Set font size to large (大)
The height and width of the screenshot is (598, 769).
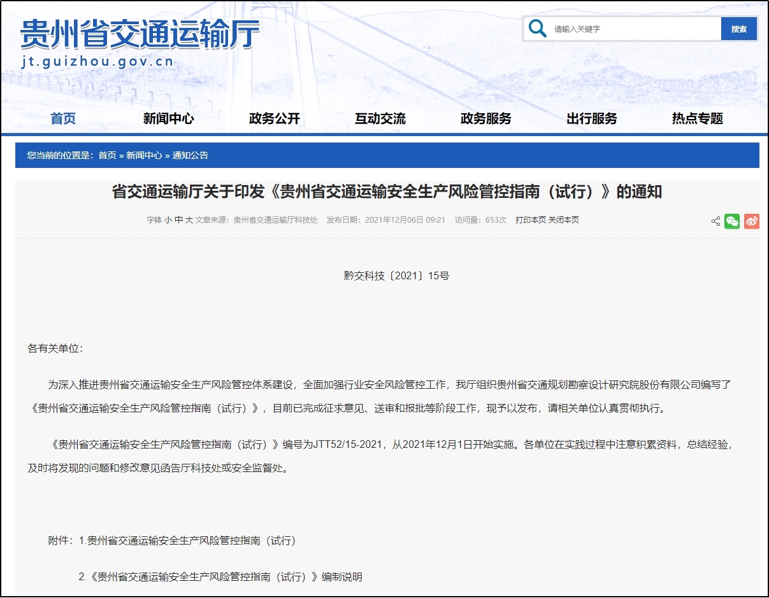189,220
